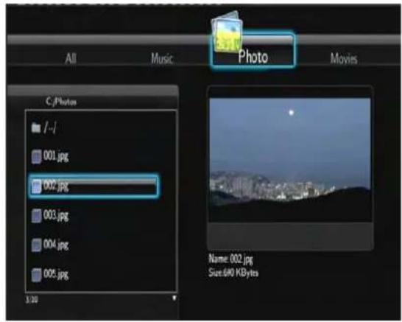Click the 004.jpg file icon
Screen dimensions: 402x322
point(36,245)
